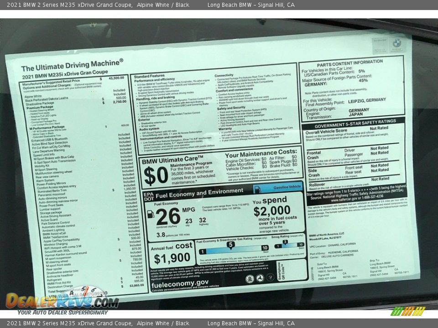This screenshot has height=328, width=438.
Task: Click the "Audio system" subheading
Action: 149,129
